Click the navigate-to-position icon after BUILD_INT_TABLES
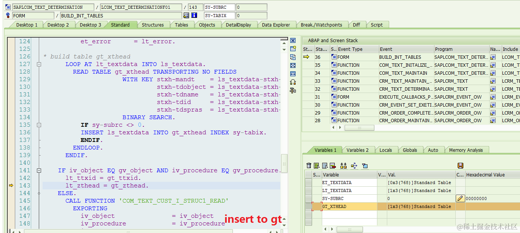520x233 pixels. point(186,16)
